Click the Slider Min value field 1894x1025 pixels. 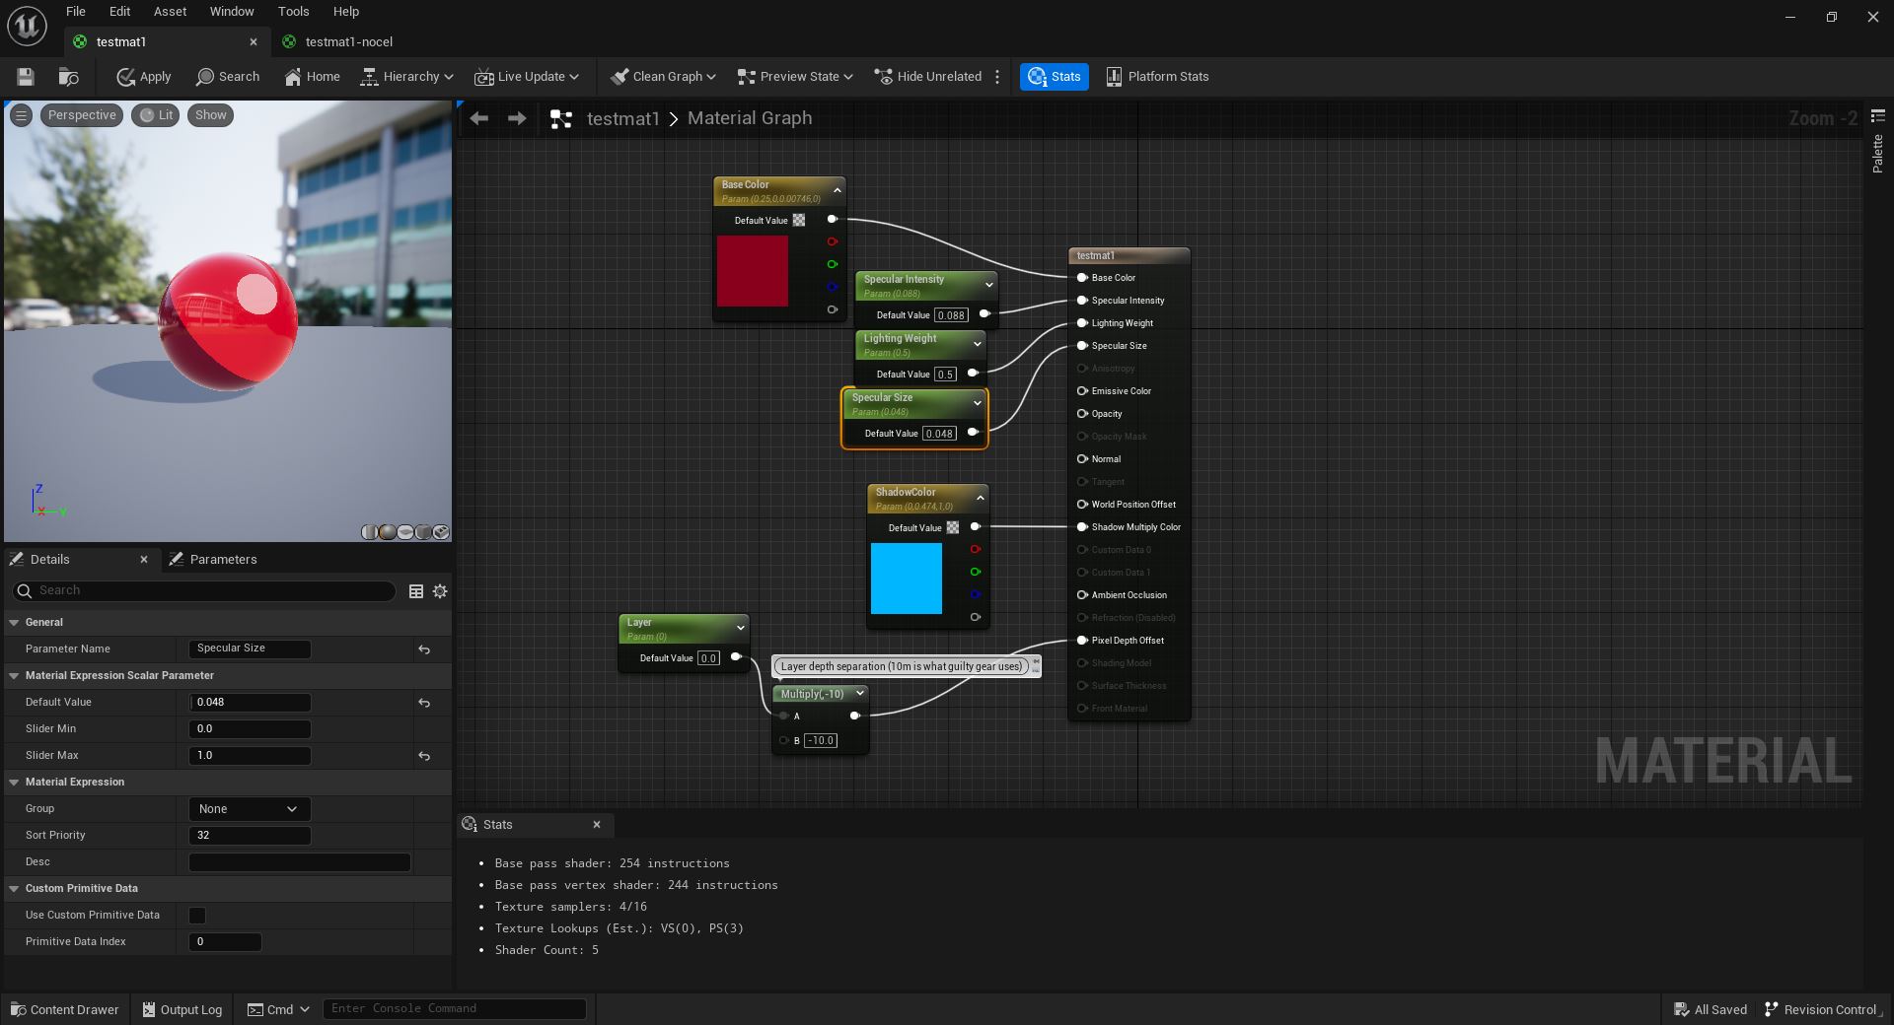(250, 729)
